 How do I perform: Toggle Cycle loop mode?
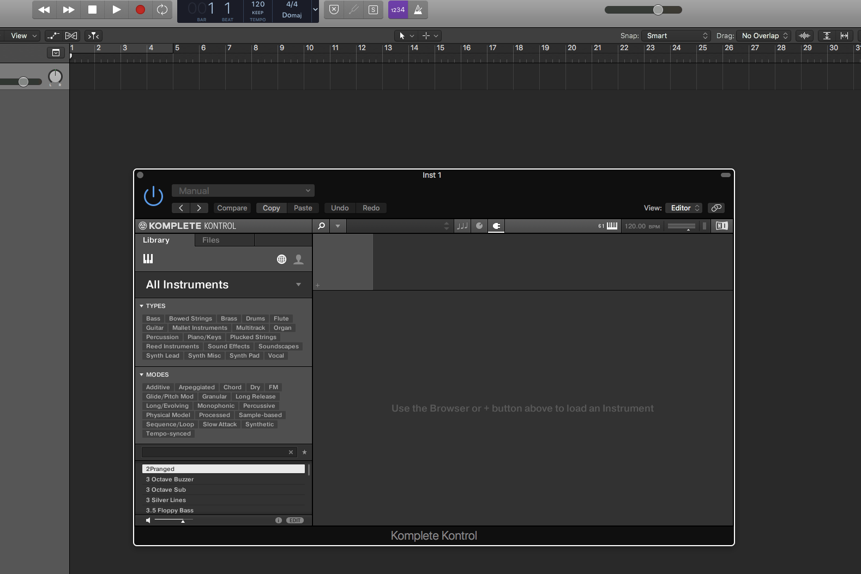click(x=162, y=10)
